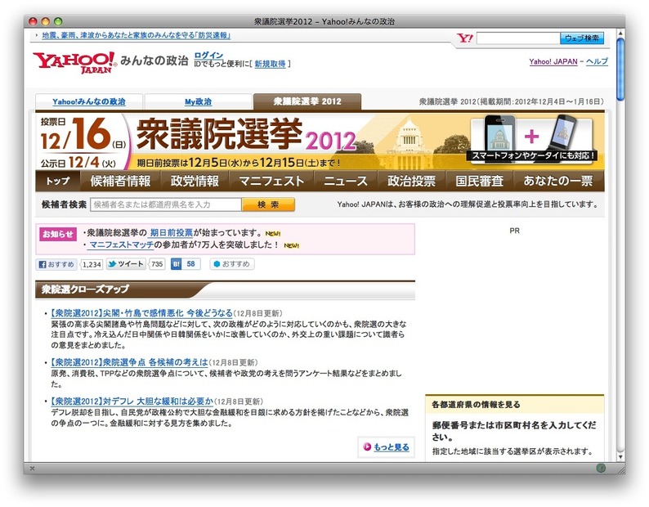Click the vertical scrollbar thumb

point(620,70)
